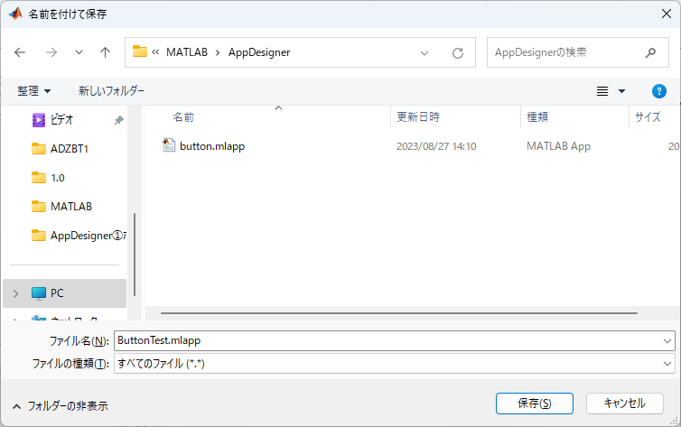Open recent locations chevron near navigation arrows

click(x=79, y=52)
